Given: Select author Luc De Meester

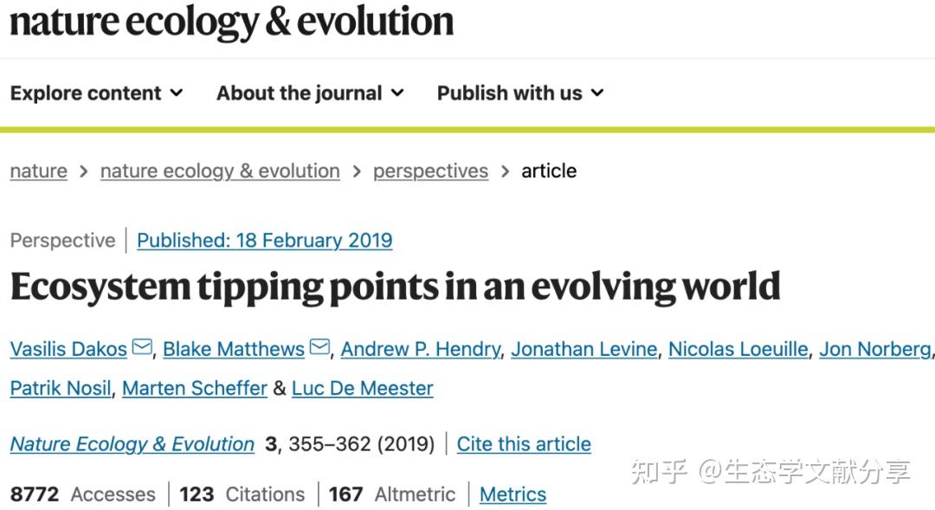Looking at the screenshot, I should coord(362,388).
